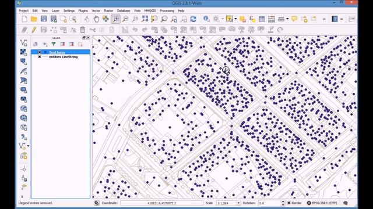This screenshot has width=373, height=209.
Task: Activate the Select Features tool
Action: pos(229,19)
